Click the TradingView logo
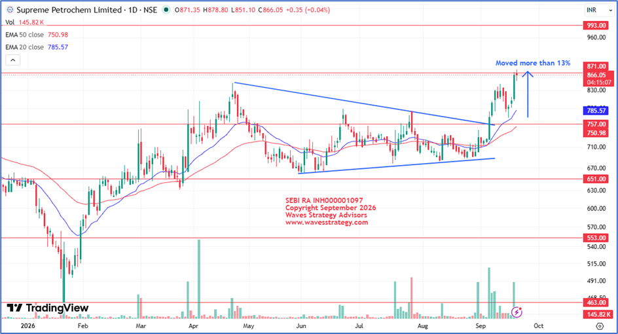618x334 pixels. click(48, 308)
